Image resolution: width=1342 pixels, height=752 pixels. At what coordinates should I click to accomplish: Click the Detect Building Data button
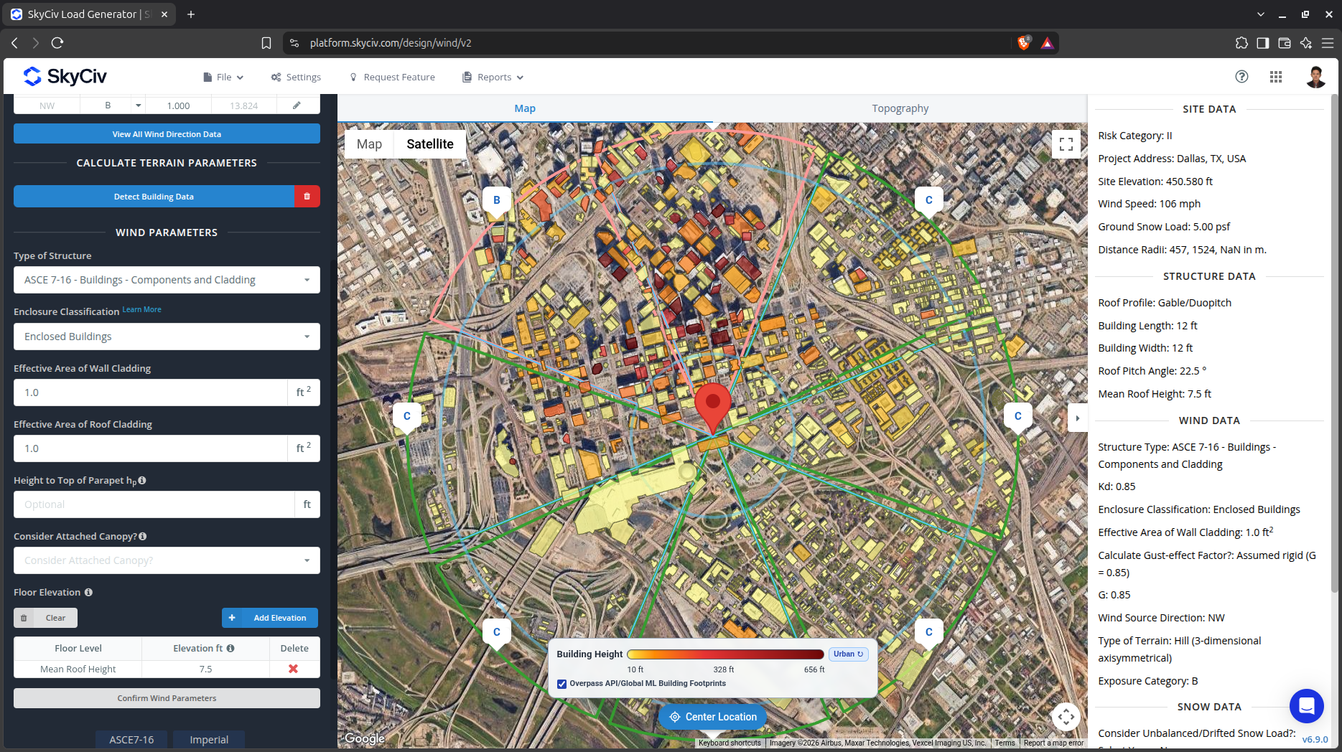154,197
